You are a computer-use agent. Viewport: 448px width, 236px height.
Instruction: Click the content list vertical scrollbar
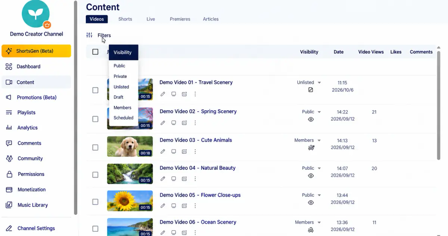point(439,106)
